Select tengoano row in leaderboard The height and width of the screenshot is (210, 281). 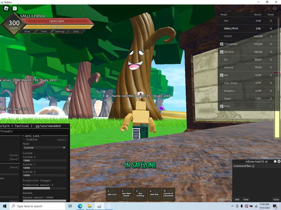(247, 91)
